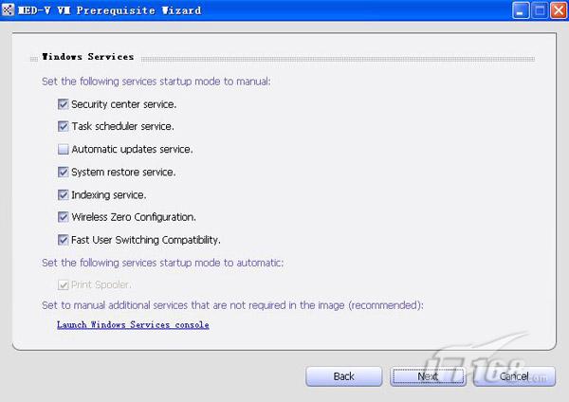Close the wizard window
Viewport: 569px width, 402px height.
tap(559, 10)
